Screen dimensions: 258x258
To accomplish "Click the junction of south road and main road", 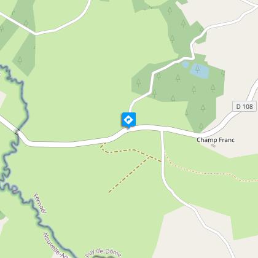I will pos(162,130).
